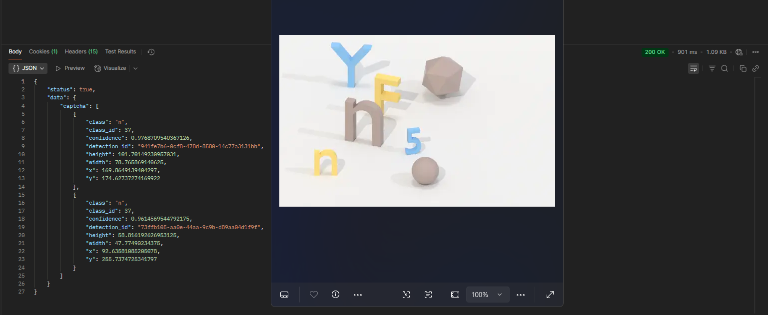Fit the captcha image to the frame
This screenshot has height=315, width=768.
click(x=455, y=295)
